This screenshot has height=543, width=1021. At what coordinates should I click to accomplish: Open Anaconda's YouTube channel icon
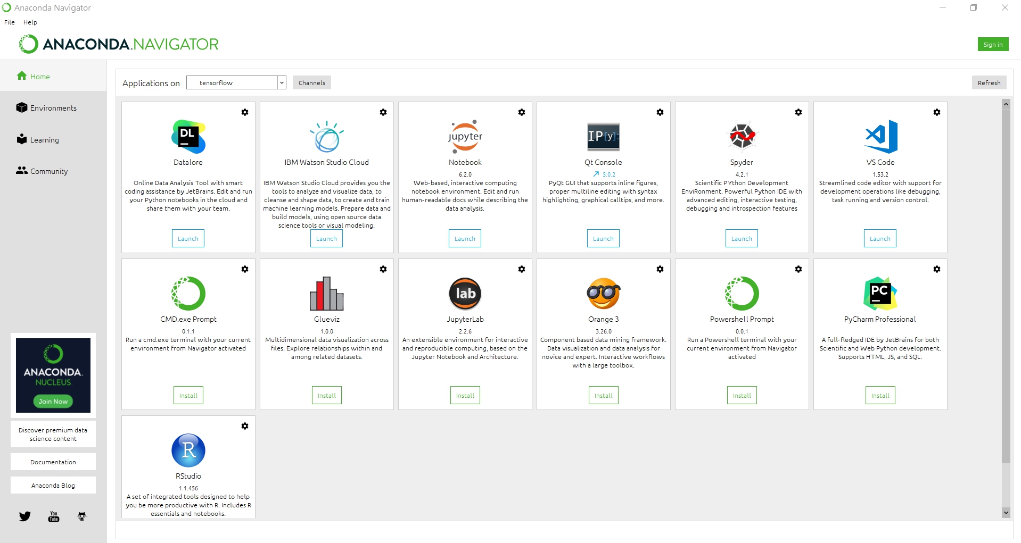click(x=54, y=516)
